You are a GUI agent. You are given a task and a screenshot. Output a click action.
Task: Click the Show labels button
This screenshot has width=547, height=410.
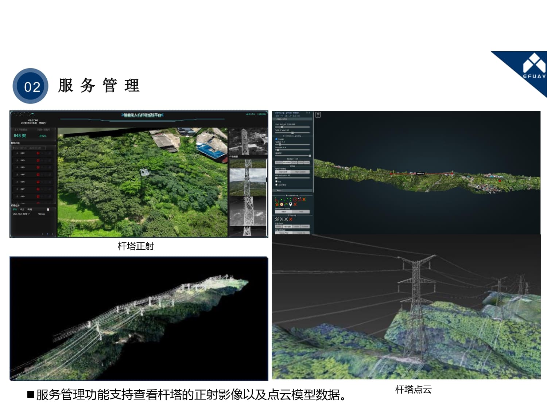(x=284, y=212)
